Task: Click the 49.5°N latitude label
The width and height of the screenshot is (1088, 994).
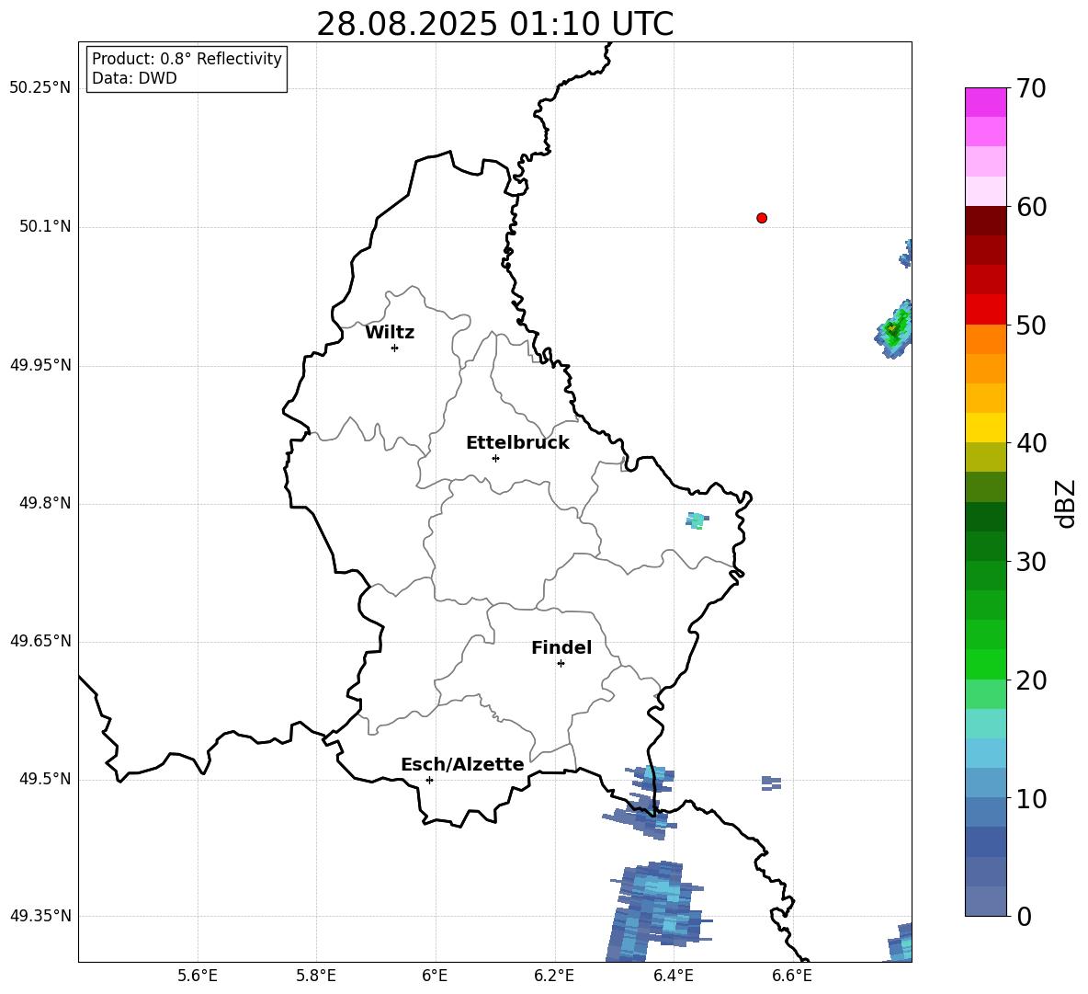Action: (45, 779)
